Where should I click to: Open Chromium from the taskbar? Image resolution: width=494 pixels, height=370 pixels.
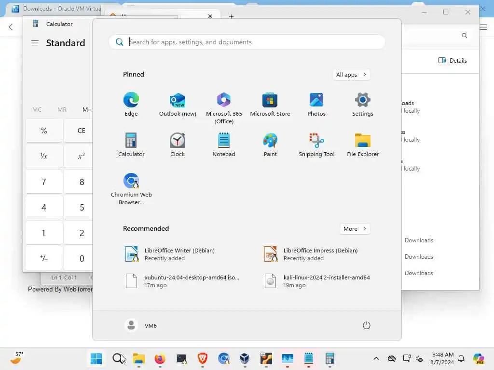[224, 358]
